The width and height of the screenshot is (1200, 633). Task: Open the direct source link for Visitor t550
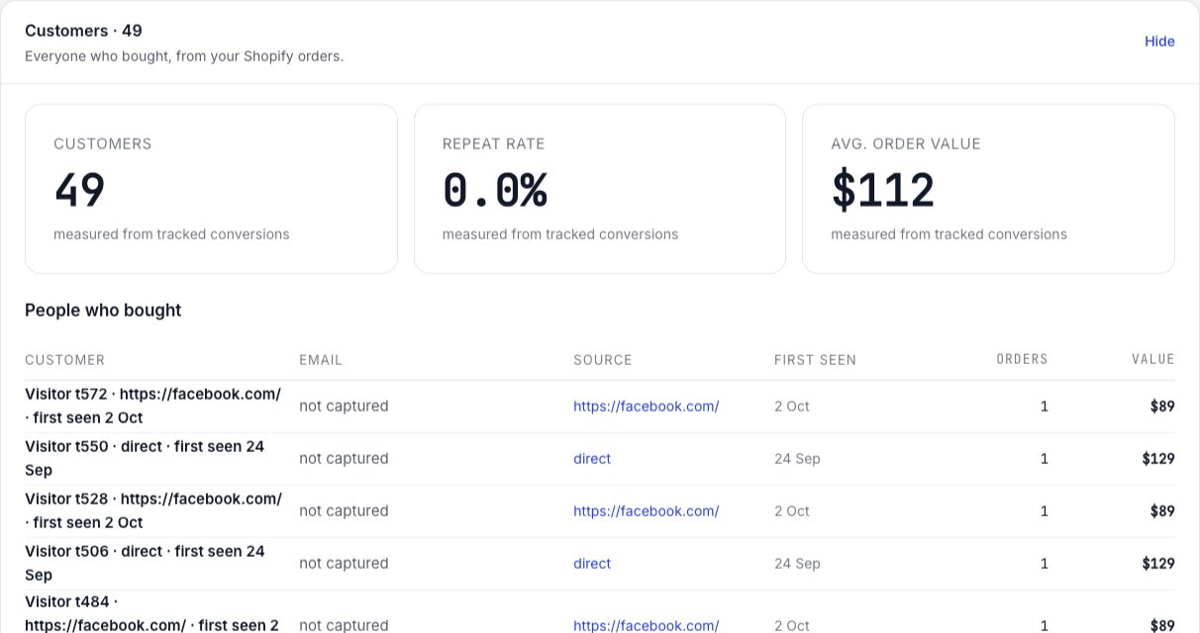(592, 459)
